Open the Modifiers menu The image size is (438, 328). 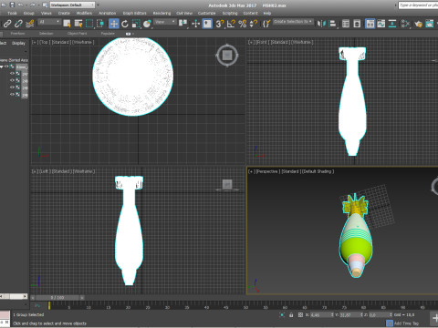[84, 13]
